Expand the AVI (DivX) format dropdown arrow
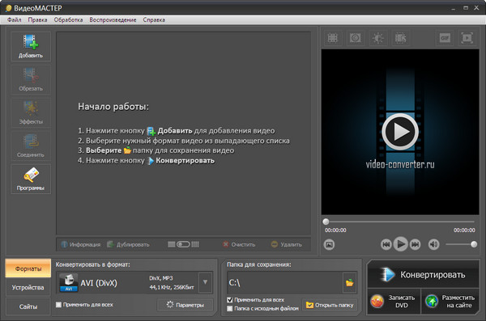Screen dimensions: 486x321 point(205,282)
